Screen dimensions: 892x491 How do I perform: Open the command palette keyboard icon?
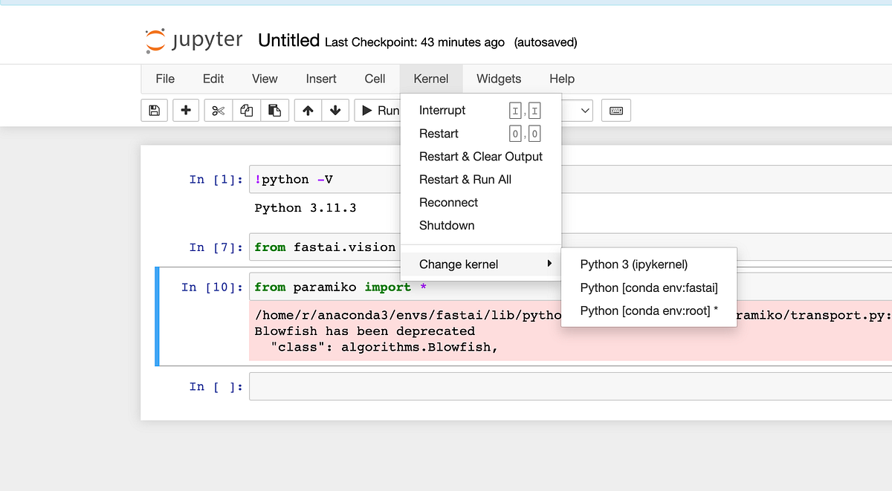pyautogui.click(x=615, y=110)
